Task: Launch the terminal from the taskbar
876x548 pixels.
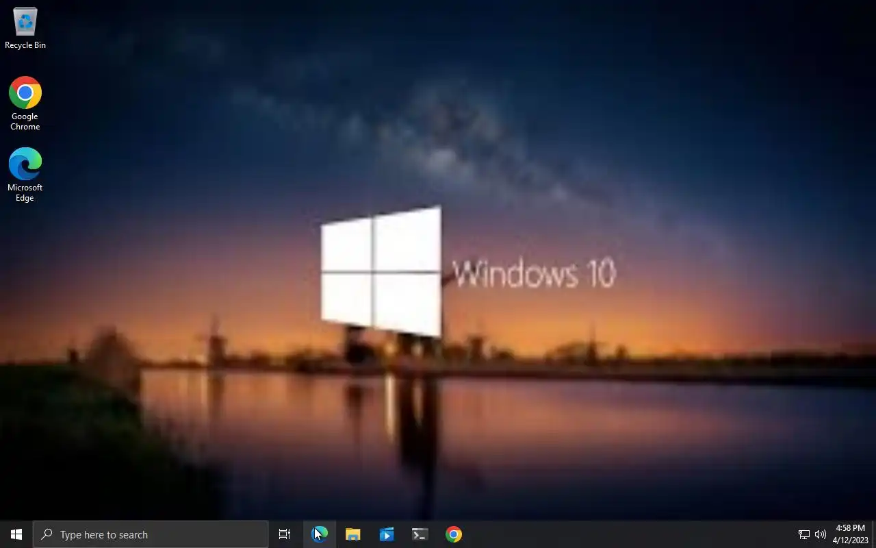Action: (x=420, y=534)
